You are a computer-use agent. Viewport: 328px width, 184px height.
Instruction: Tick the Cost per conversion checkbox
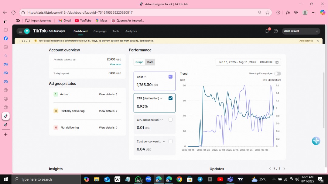coord(170,141)
